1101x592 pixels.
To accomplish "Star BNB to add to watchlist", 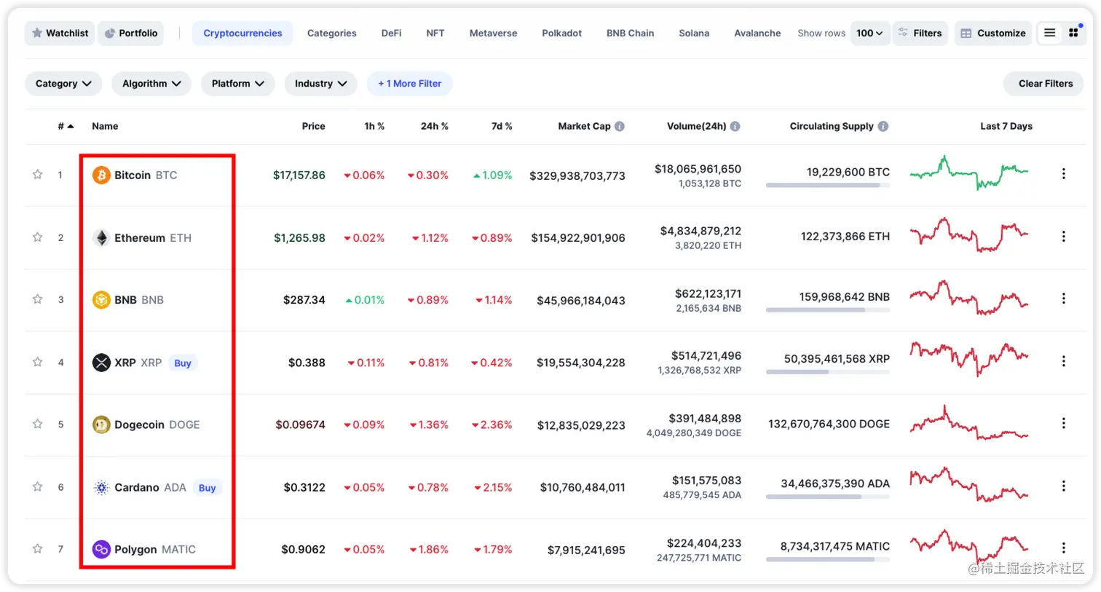I will pyautogui.click(x=37, y=299).
